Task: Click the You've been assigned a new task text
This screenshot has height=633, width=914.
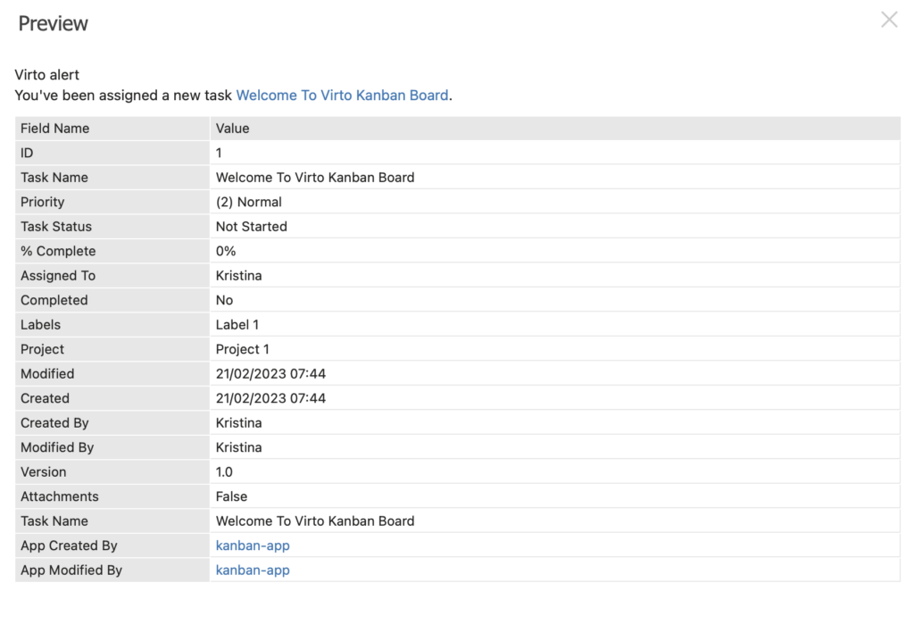Action: click(123, 95)
